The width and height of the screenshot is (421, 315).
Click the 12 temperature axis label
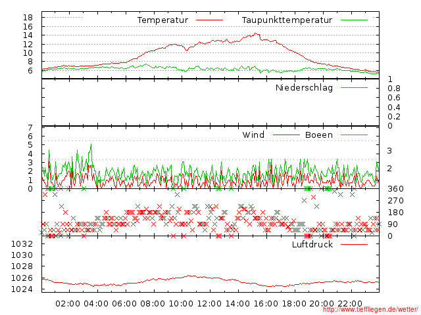coord(28,44)
